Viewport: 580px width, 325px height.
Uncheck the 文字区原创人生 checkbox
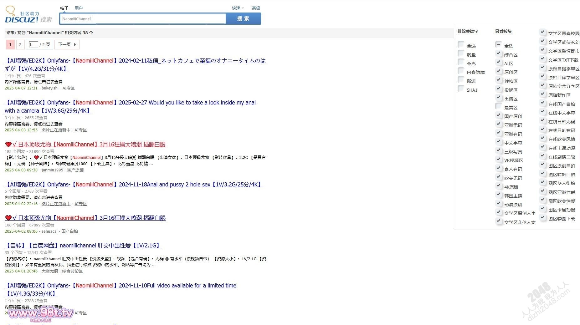pyautogui.click(x=499, y=212)
